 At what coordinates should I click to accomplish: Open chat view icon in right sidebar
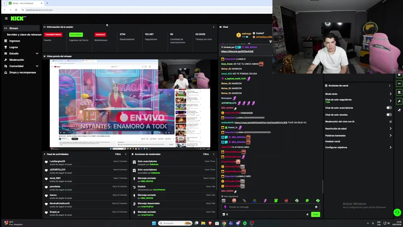(x=399, y=75)
